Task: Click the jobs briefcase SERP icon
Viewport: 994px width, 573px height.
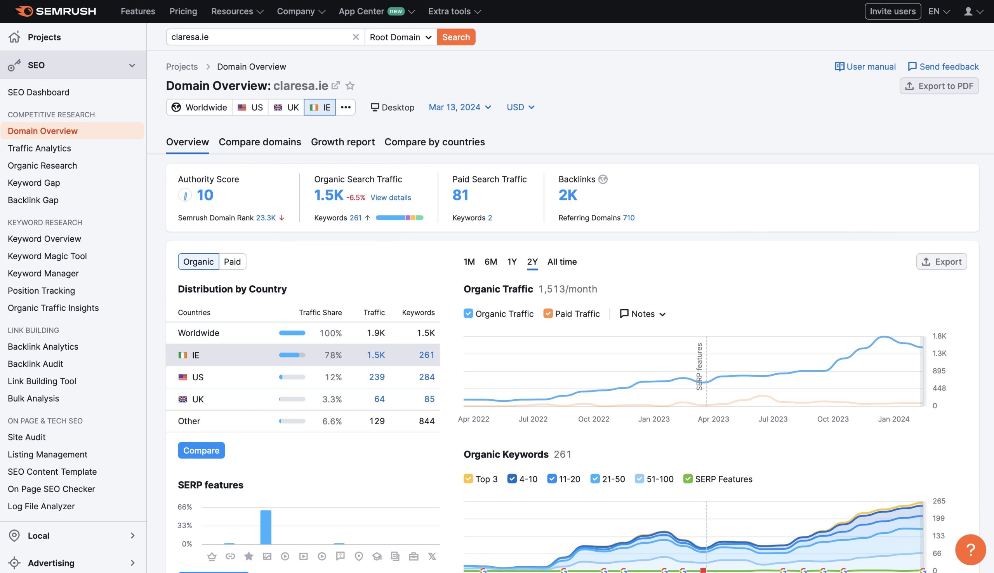Action: (414, 556)
